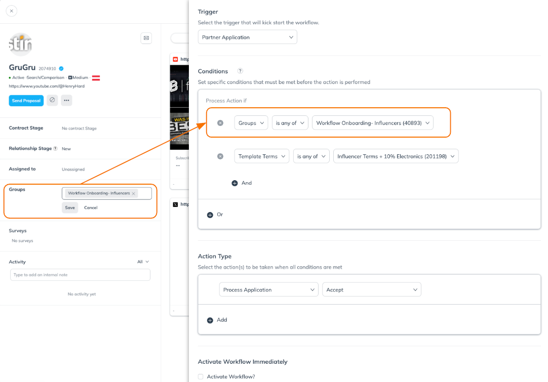The width and height of the screenshot is (548, 382).
Task: Click the Conditions help question mark icon
Action: 240,71
